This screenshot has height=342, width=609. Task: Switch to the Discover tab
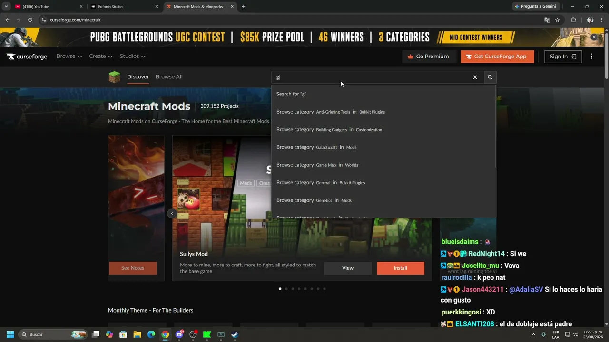pyautogui.click(x=138, y=77)
